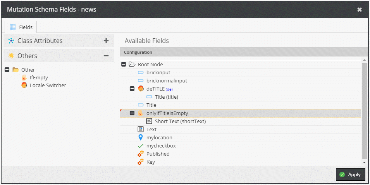The width and height of the screenshot is (370, 185).
Task: Close the Mutation Schema Fields dialog
Action: [x=360, y=9]
